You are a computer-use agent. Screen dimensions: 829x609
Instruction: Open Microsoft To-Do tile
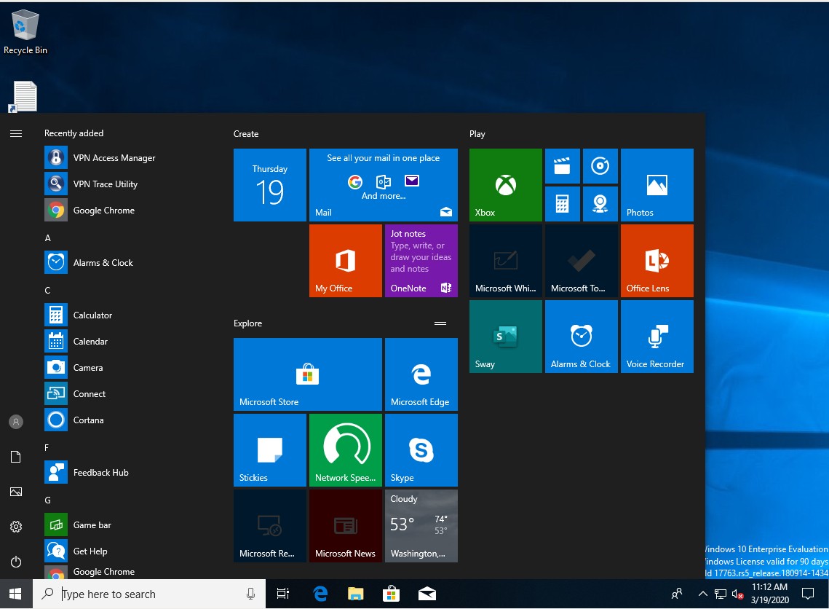[x=581, y=260]
